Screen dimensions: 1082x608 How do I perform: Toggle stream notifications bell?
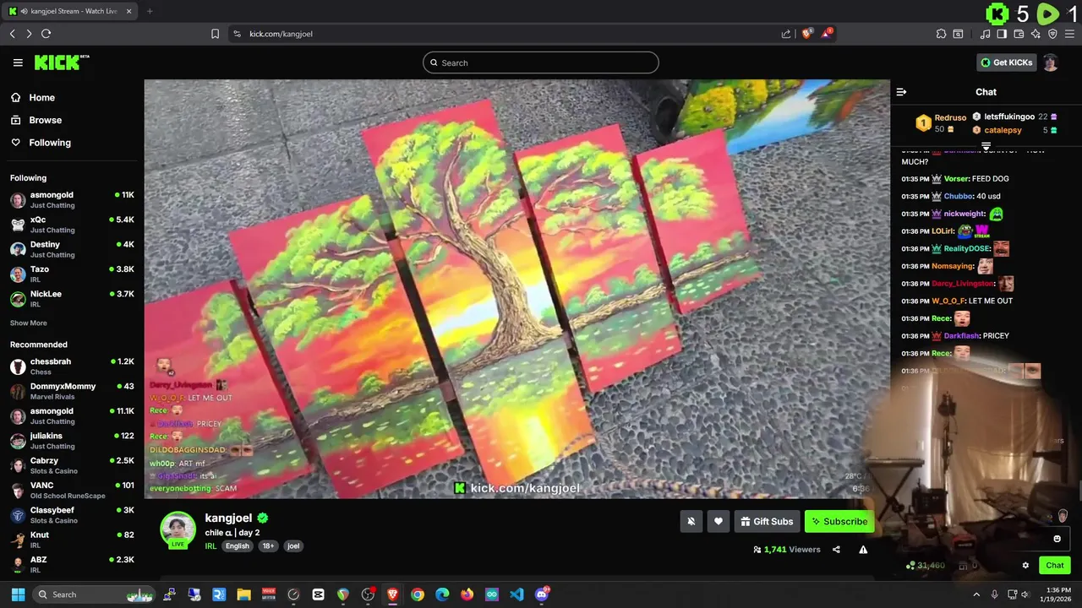pos(691,522)
